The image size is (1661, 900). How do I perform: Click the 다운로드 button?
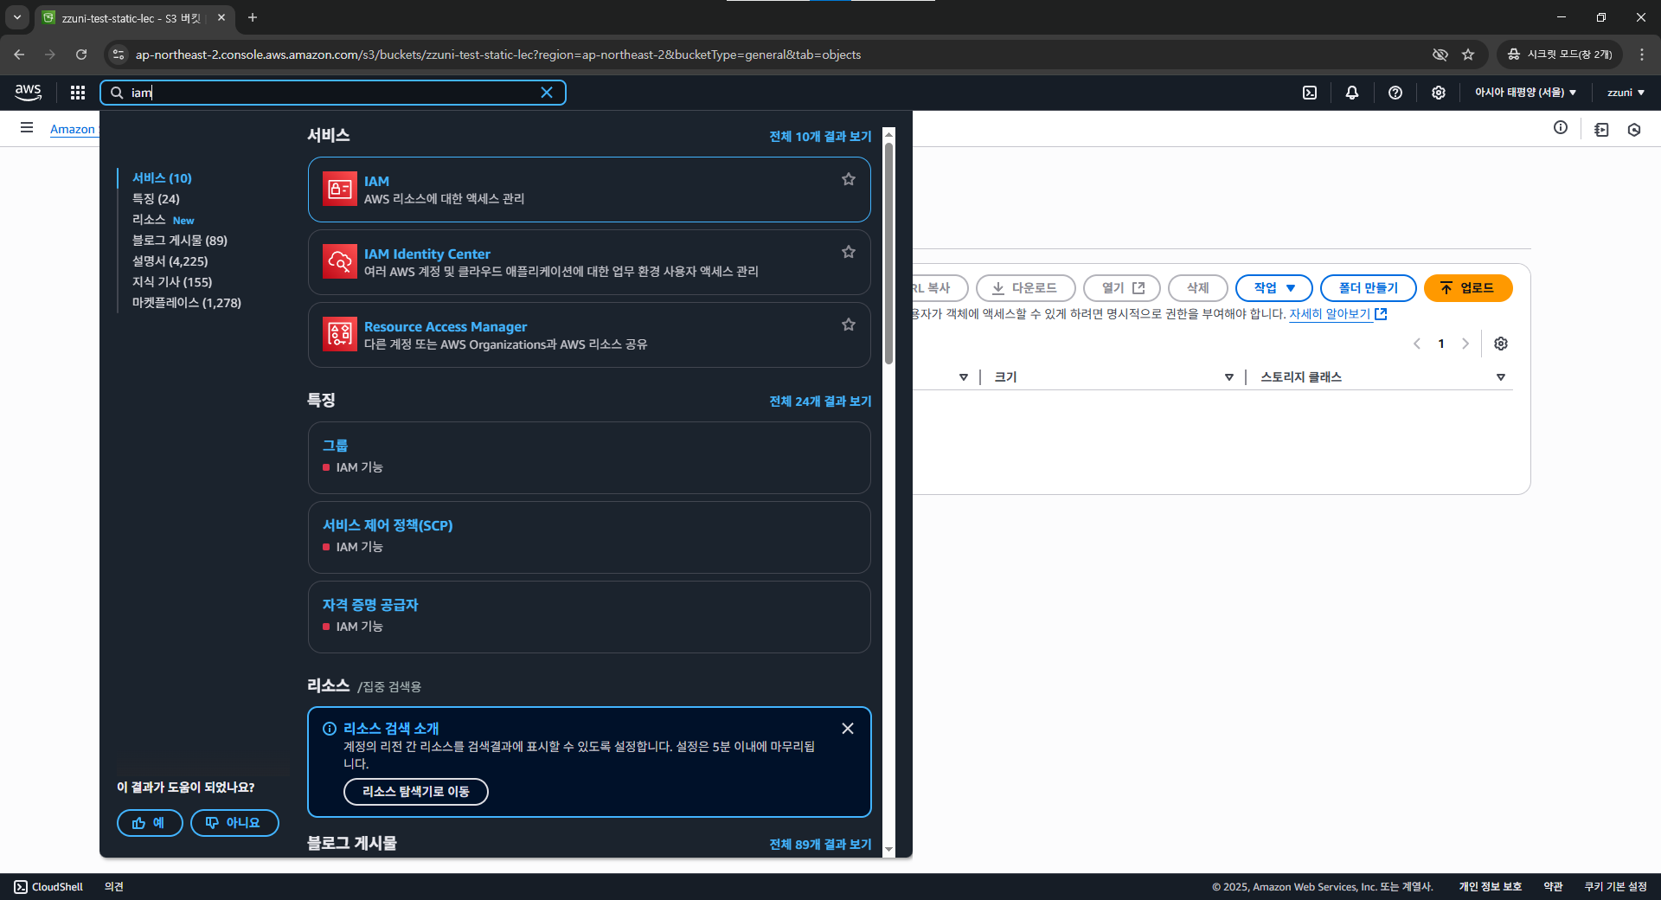(1025, 288)
